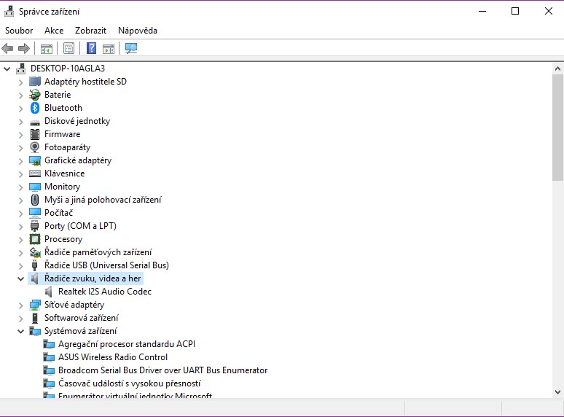Expand the Bluetooth category
Screen dimensions: 564x417
coord(20,109)
